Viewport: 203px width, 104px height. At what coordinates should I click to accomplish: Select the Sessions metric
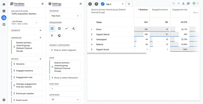tap(27, 64)
